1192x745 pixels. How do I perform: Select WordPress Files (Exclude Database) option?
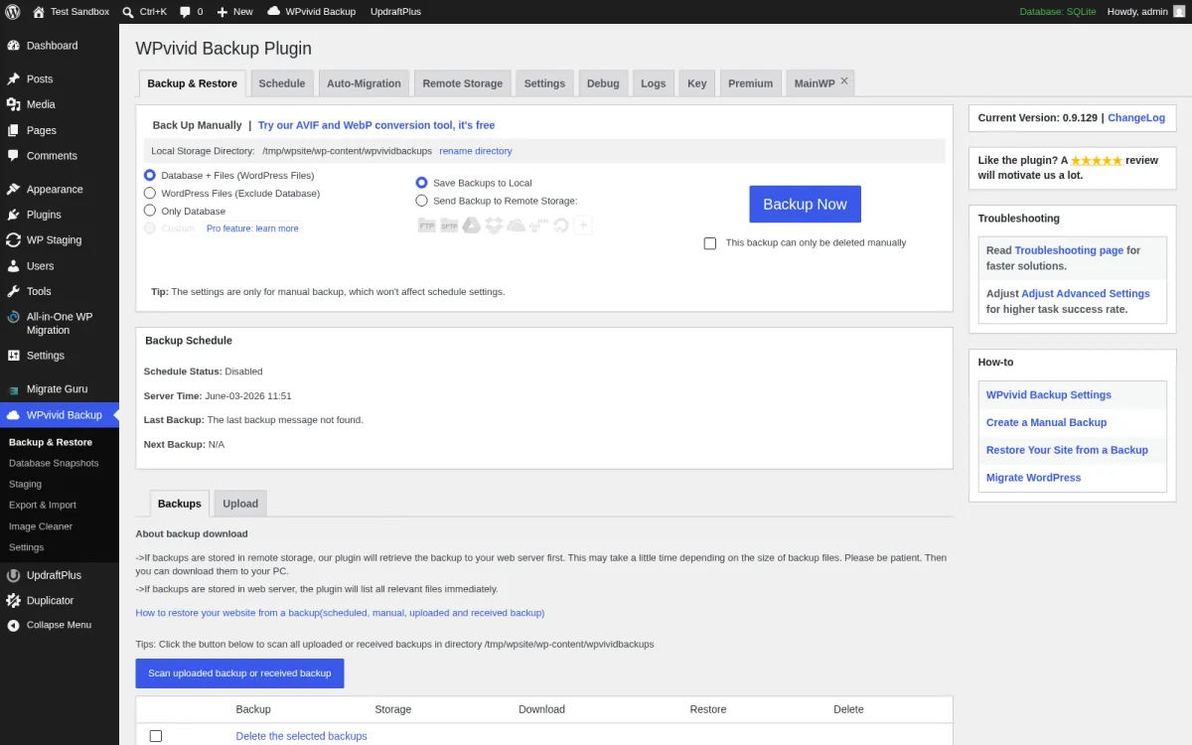point(150,194)
